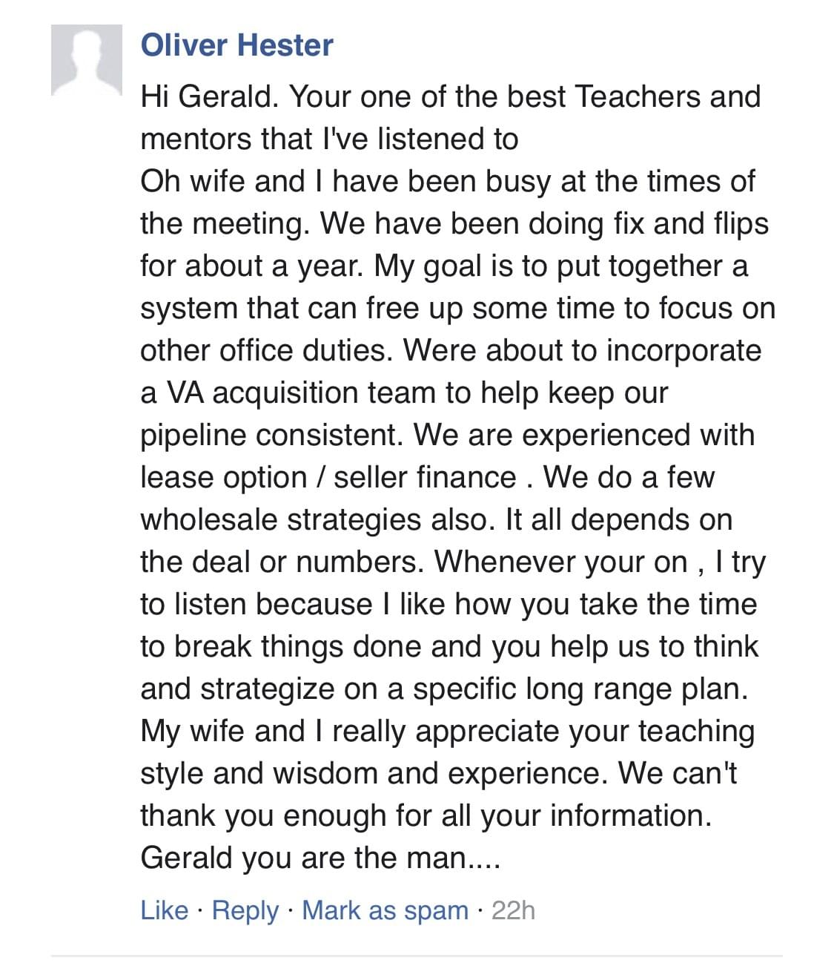
Task: Like Oliver Hester's comment
Action: pyautogui.click(x=164, y=910)
